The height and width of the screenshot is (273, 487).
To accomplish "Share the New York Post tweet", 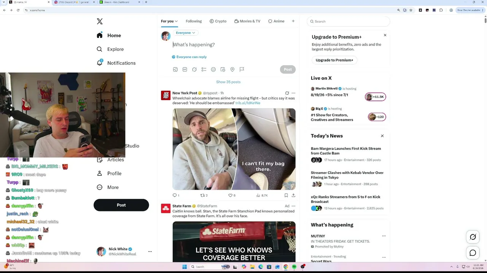I will [293, 195].
